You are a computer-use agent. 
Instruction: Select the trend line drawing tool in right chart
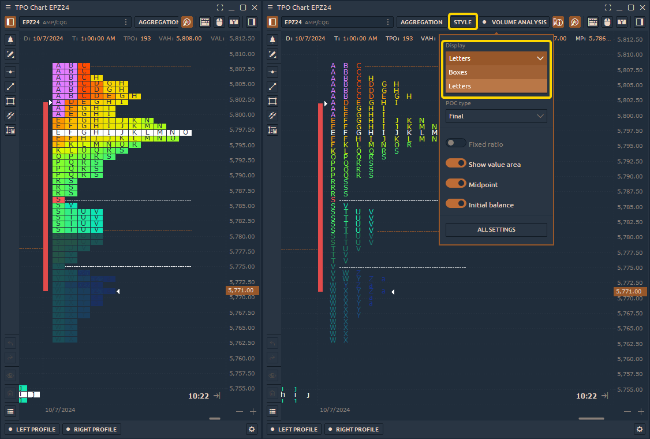click(272, 87)
